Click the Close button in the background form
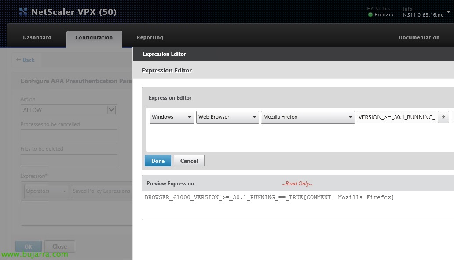Viewport: 454px width, 260px height. [60, 246]
